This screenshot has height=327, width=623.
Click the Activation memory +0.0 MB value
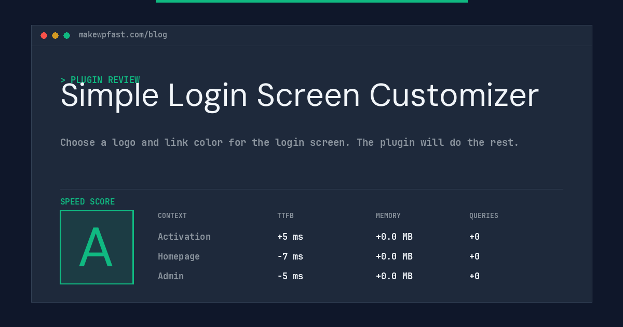click(x=394, y=237)
